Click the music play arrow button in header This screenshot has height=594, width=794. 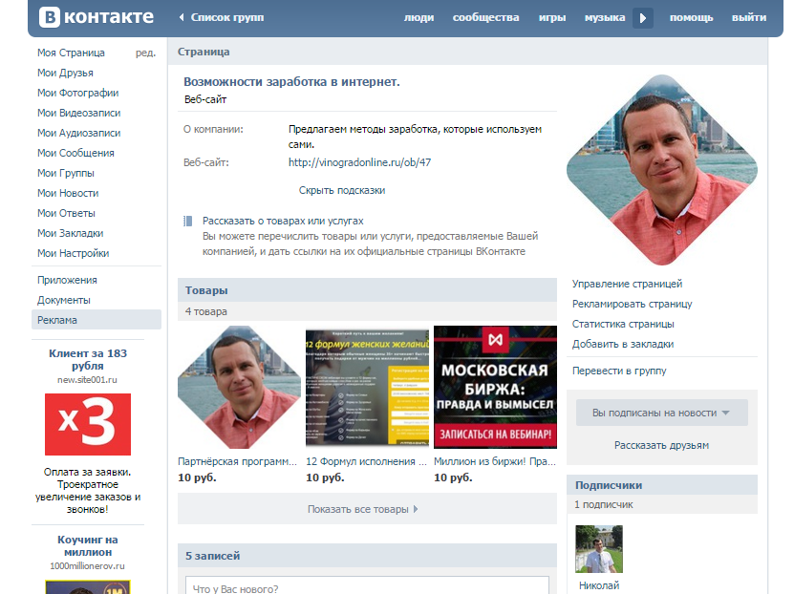[643, 18]
